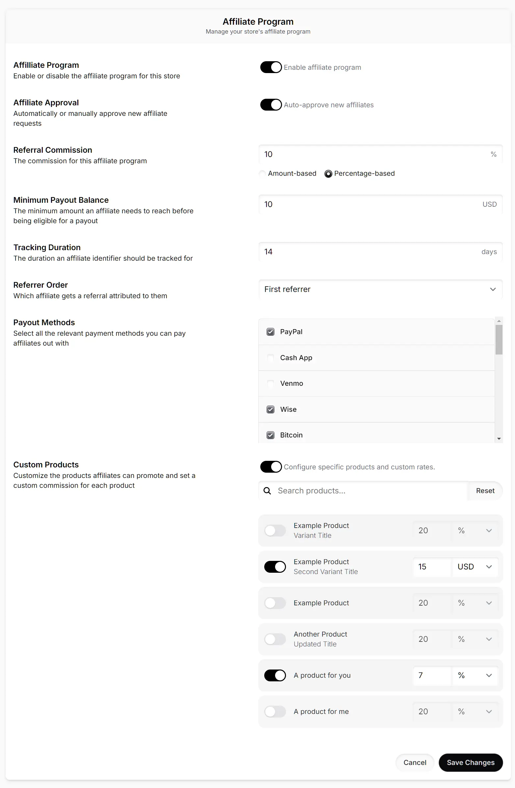This screenshot has width=515, height=788.
Task: Enable custom rate for Example Product Variant Title
Action: click(x=275, y=530)
